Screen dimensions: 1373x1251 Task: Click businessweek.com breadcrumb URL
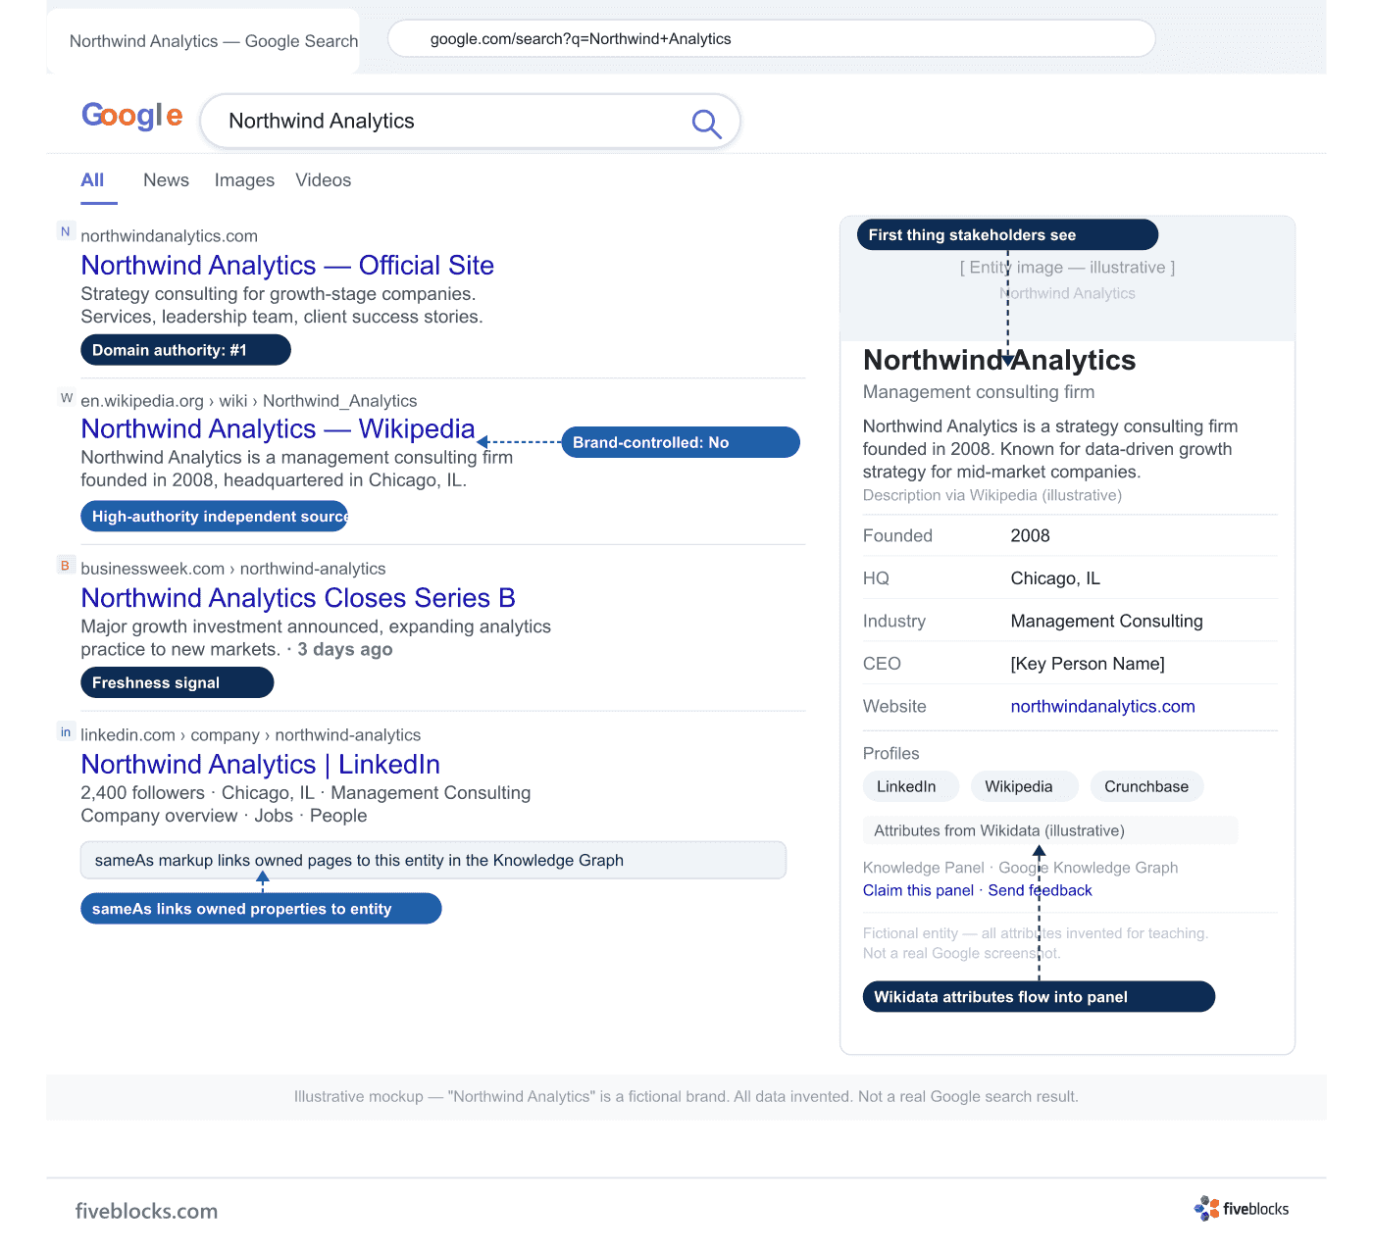(233, 569)
